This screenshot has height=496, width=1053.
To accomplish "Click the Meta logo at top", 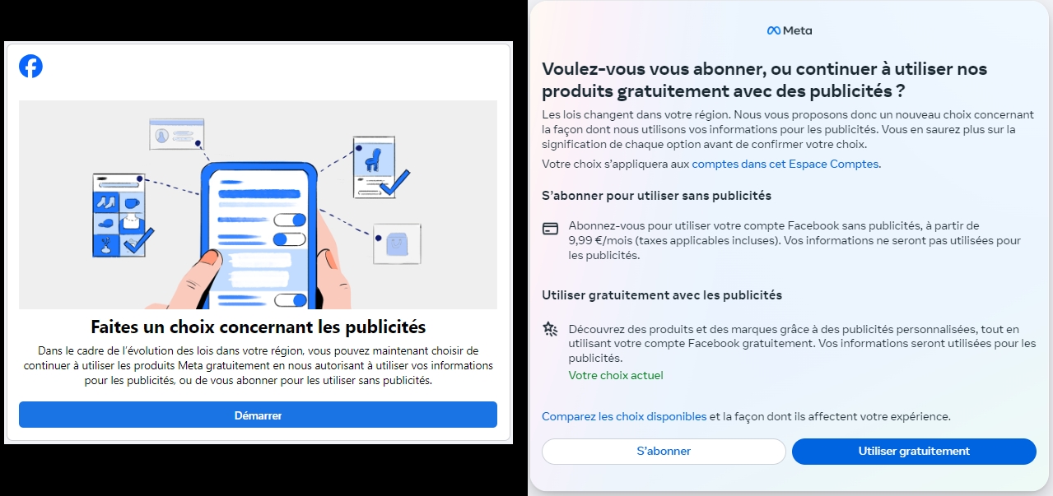I will (x=790, y=30).
